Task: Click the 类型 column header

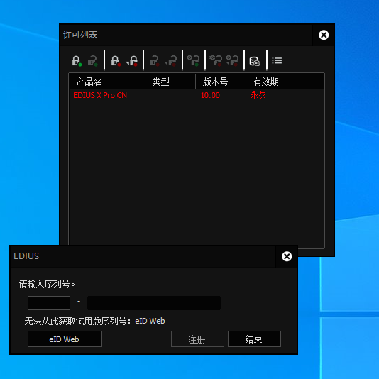Action: [x=170, y=82]
